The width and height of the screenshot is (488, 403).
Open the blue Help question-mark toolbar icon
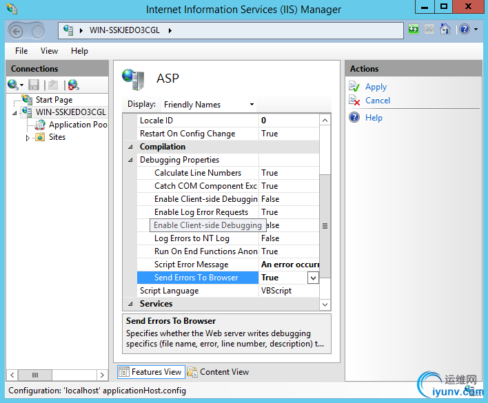[x=465, y=30]
